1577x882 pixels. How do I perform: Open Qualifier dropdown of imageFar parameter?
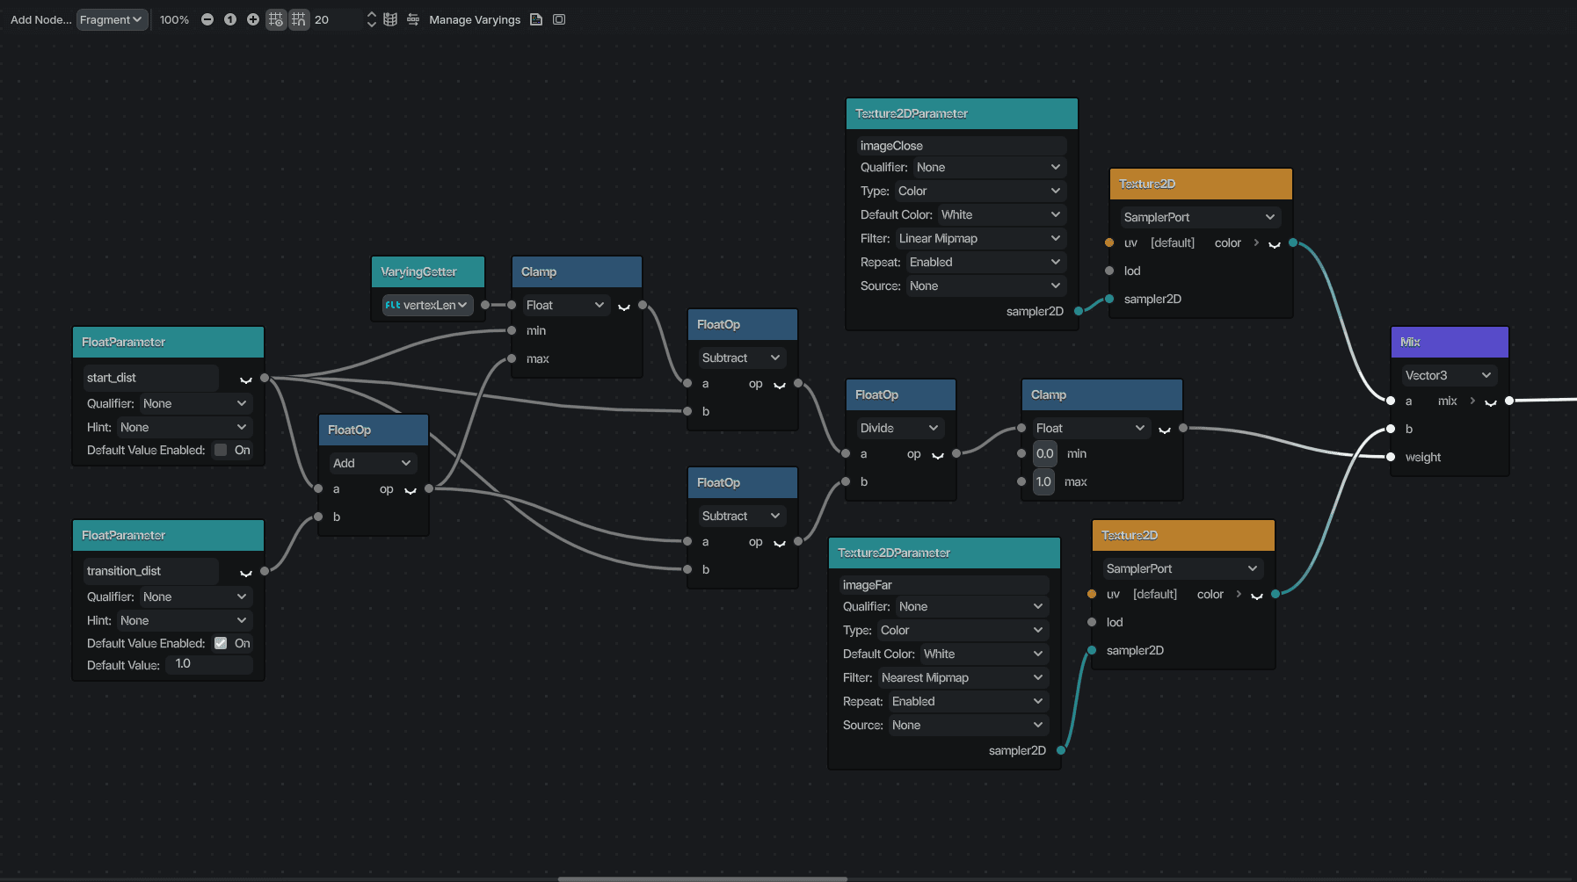(x=971, y=606)
